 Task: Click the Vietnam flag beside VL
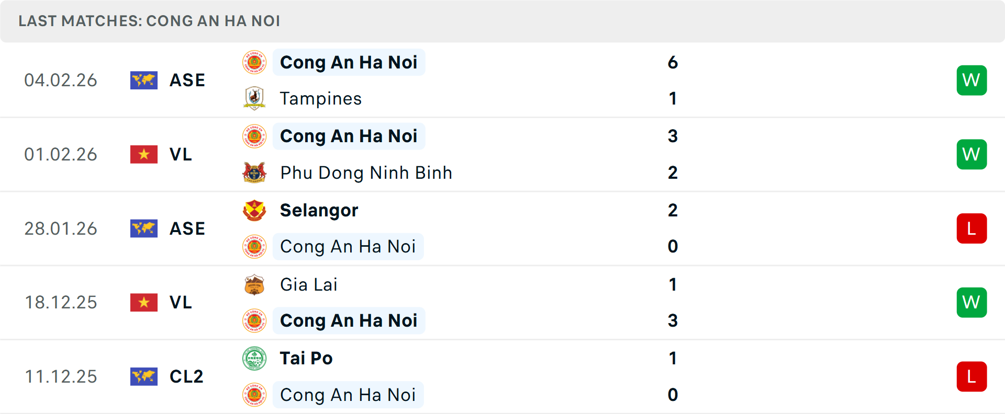[x=143, y=154]
